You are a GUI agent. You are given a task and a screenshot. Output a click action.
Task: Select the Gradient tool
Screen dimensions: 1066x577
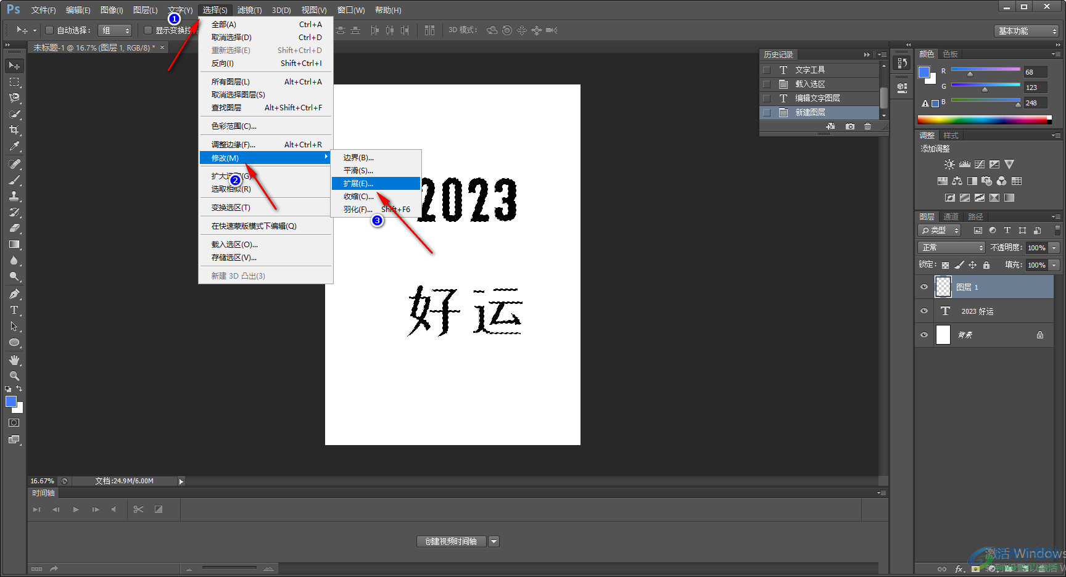coord(14,245)
